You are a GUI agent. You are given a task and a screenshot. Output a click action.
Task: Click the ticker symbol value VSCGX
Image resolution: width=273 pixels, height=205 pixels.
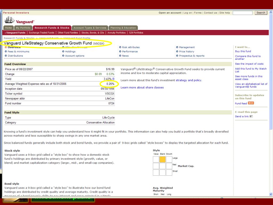[110, 94]
